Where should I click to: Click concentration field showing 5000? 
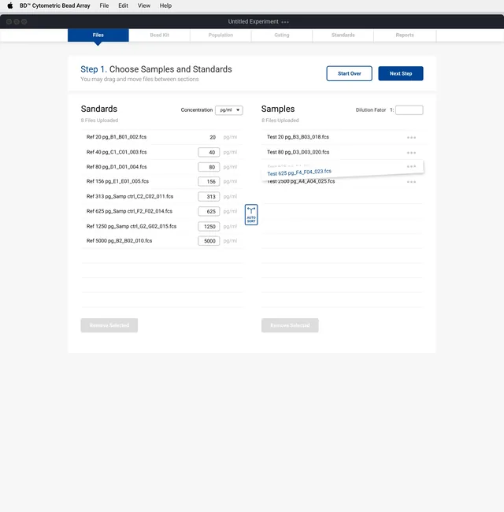(209, 241)
